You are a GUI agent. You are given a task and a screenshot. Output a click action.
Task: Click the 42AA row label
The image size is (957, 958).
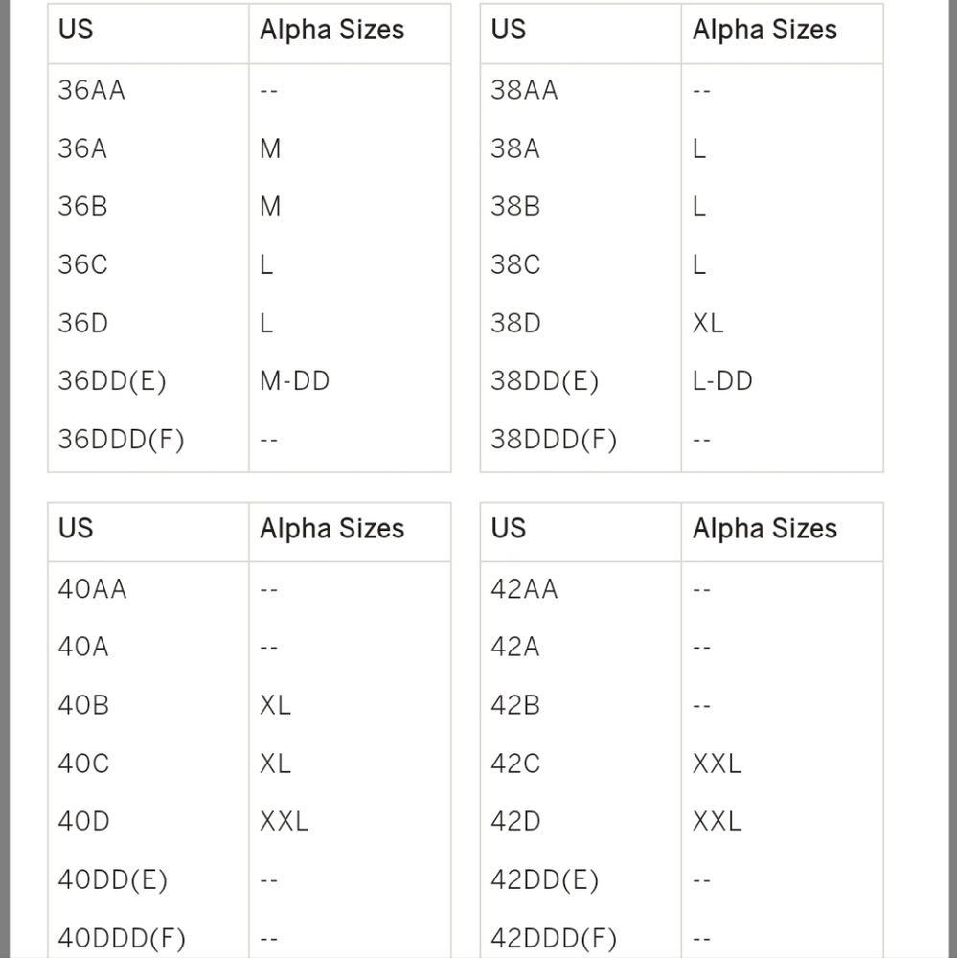coord(524,589)
